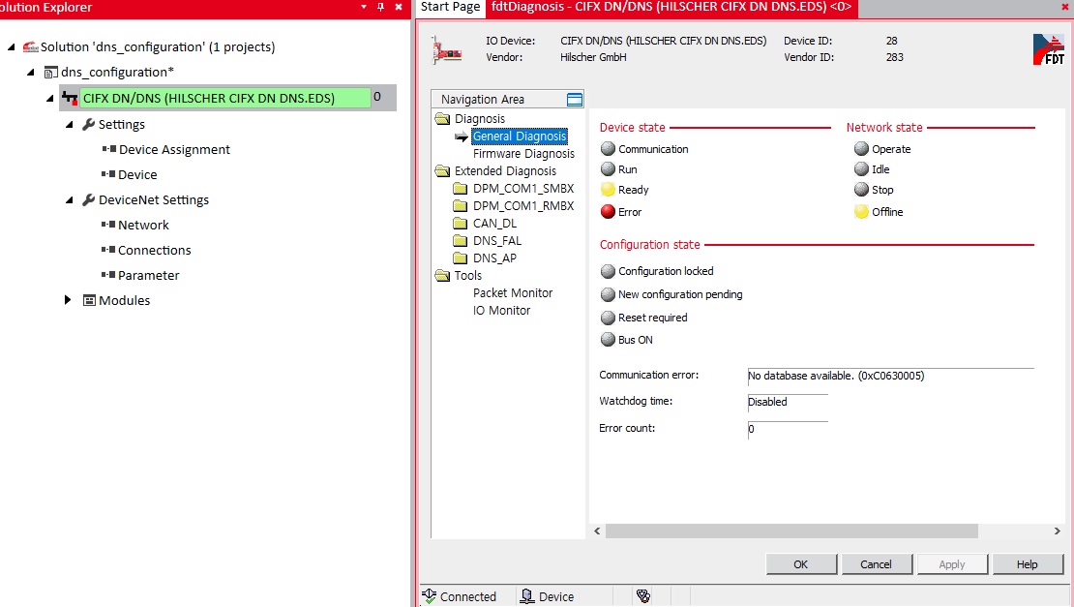
Task: Click the CIFX DN/DNS device icon in tree
Action: 70,98
